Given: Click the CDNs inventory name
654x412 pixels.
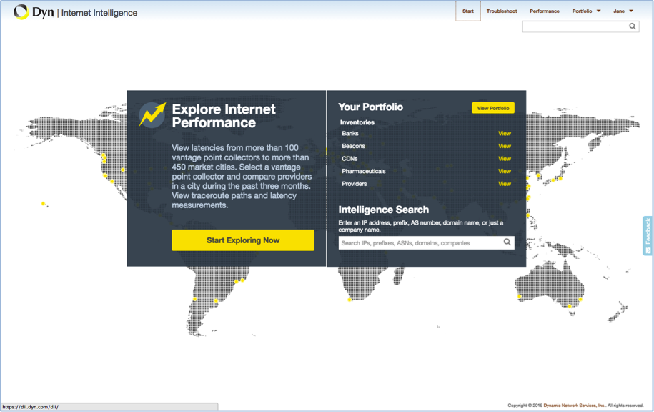Looking at the screenshot, I should tap(350, 159).
